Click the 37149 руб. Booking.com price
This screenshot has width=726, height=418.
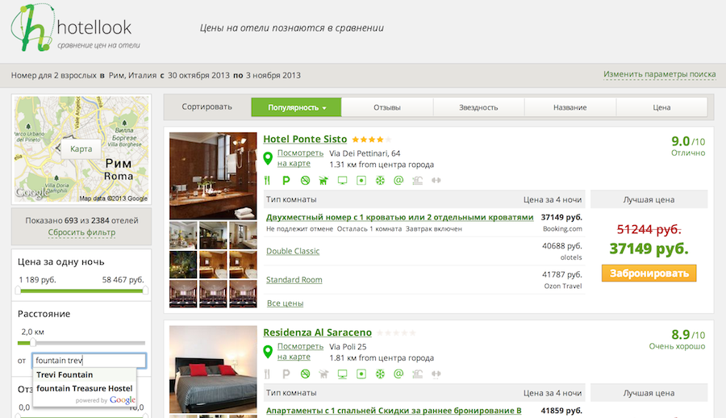coord(561,217)
